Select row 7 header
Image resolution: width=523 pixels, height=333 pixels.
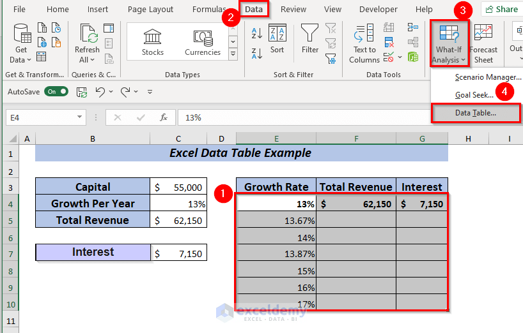coord(11,254)
